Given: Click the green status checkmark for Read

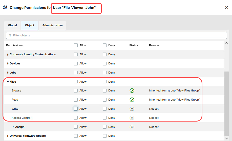Looking at the screenshot, I should tap(132, 100).
